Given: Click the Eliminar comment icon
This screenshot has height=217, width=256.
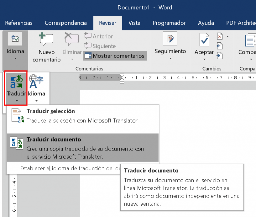Looking at the screenshot, I should coord(72,39).
